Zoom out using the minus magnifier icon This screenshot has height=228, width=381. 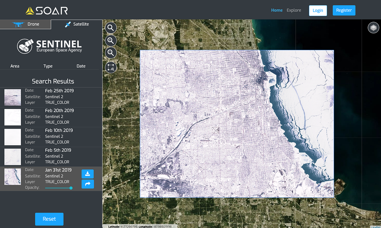click(110, 53)
